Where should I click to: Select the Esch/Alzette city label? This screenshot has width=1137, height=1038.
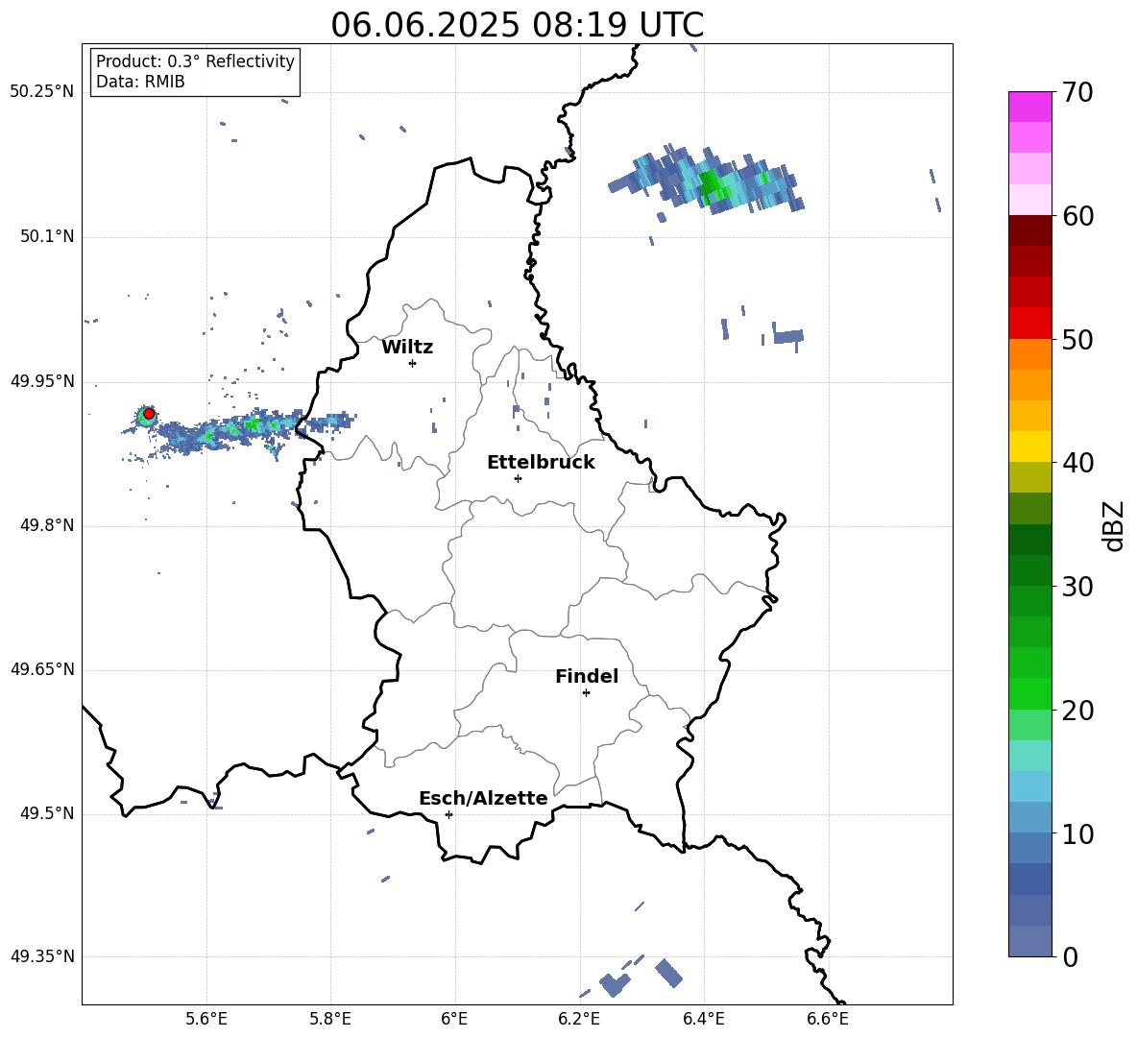click(483, 799)
